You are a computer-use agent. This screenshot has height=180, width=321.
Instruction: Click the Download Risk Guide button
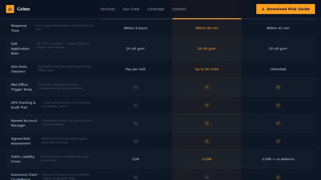point(286,9)
